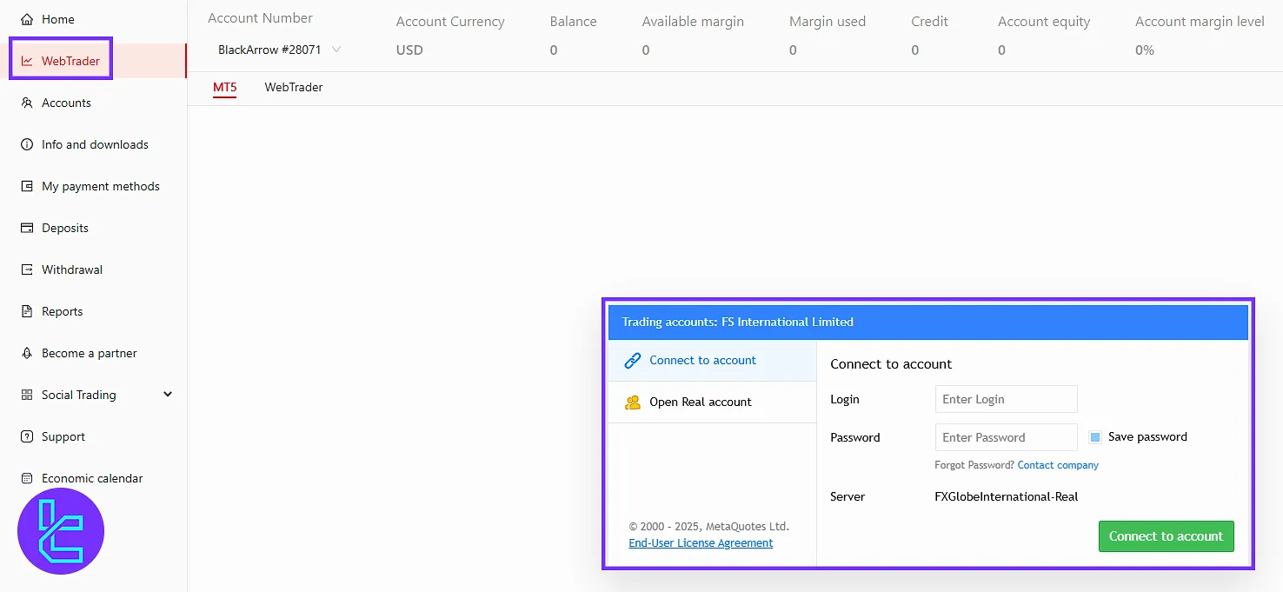Viewport: 1283px width, 592px height.
Task: Expand the Social Trading submenu chevron
Action: tap(168, 395)
